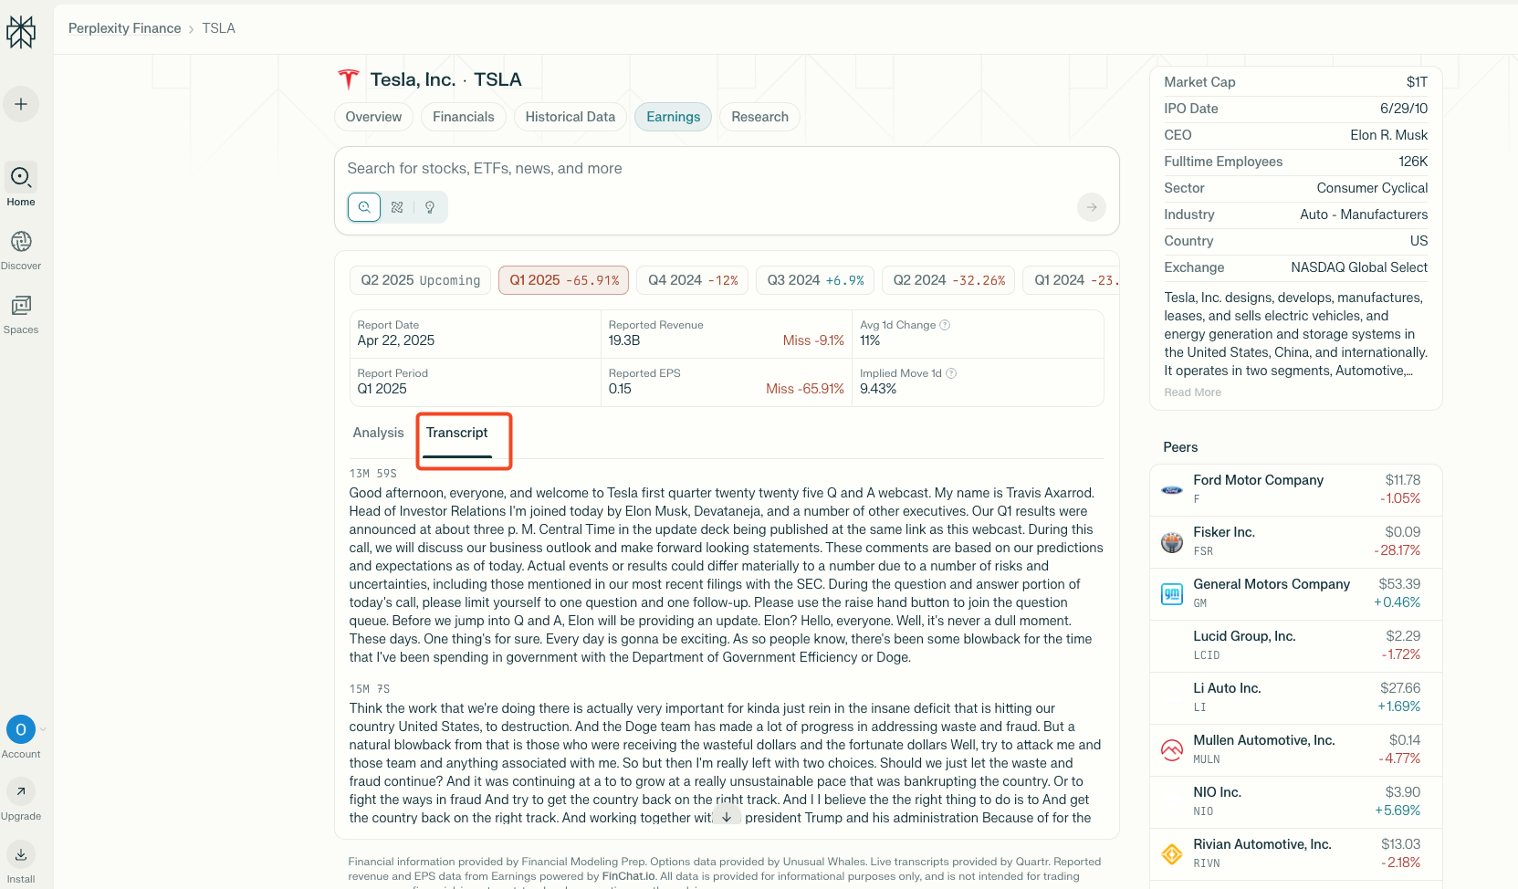Click the Account avatar
Viewport: 1518px width, 889px height.
[21, 729]
